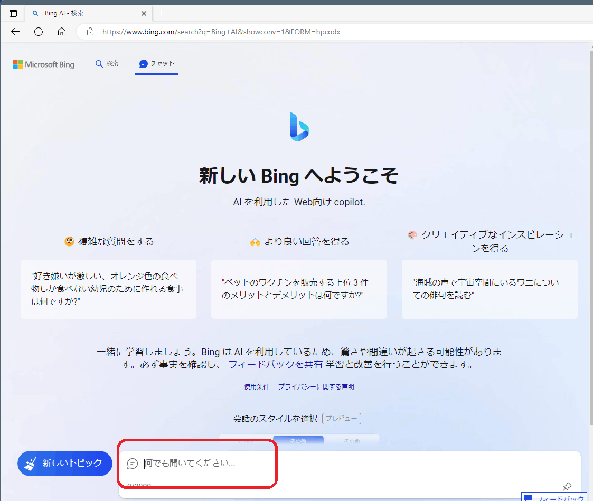This screenshot has height=501, width=593.
Task: Reload the page with refresh icon
Action: click(x=39, y=32)
